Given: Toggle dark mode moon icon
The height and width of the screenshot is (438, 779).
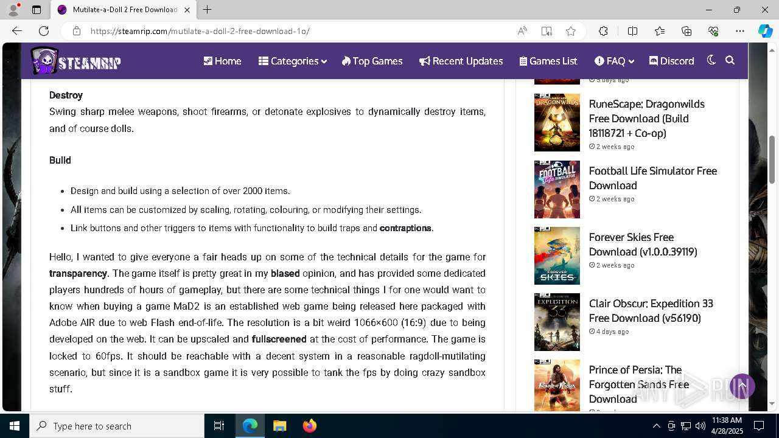Looking at the screenshot, I should tap(711, 60).
